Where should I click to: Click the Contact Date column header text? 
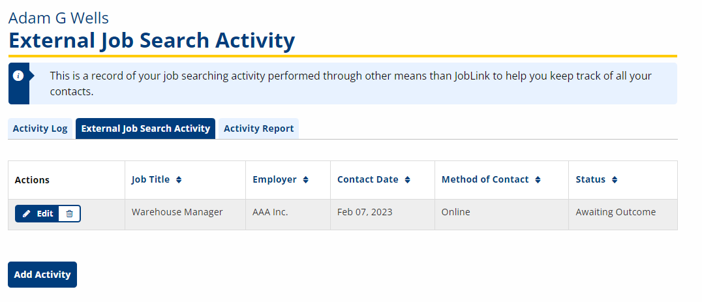(367, 180)
